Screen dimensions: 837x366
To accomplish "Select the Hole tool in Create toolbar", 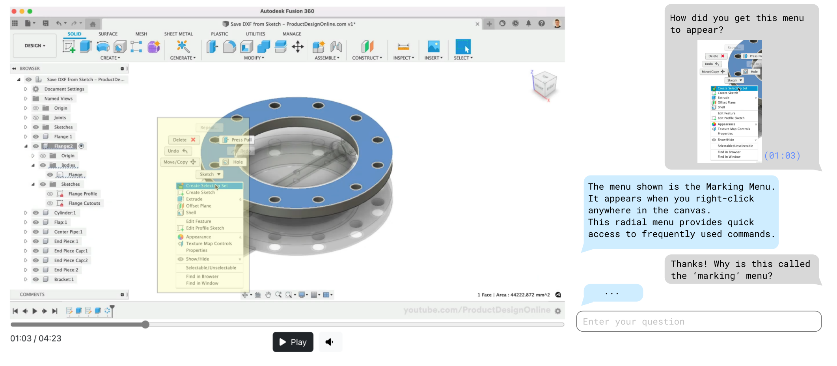I will pos(120,47).
